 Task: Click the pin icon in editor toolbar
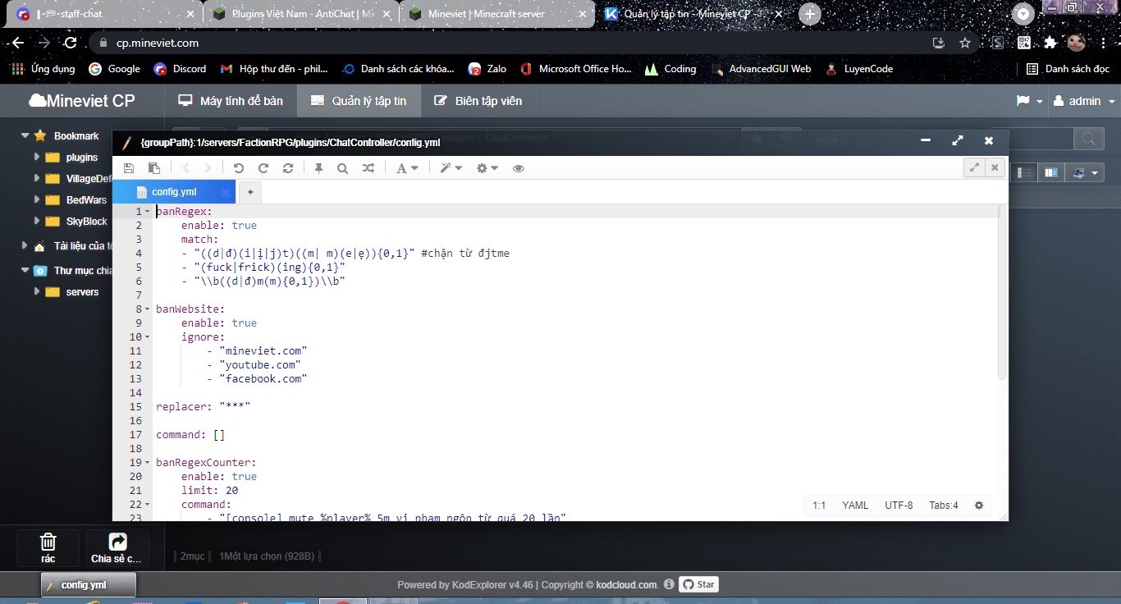click(318, 168)
